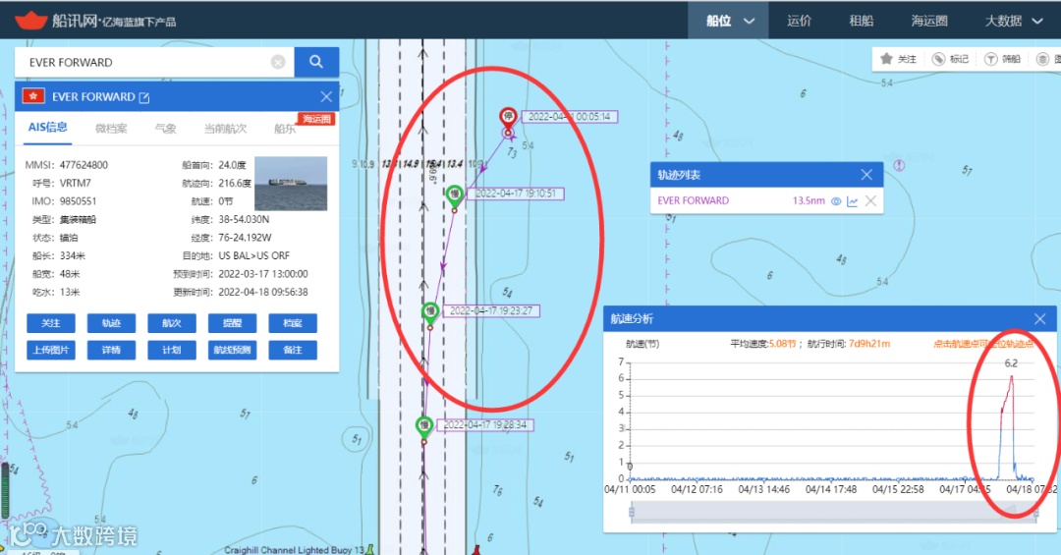
Task: Close the EVER FORWARD ship info panel
Action: click(x=326, y=97)
